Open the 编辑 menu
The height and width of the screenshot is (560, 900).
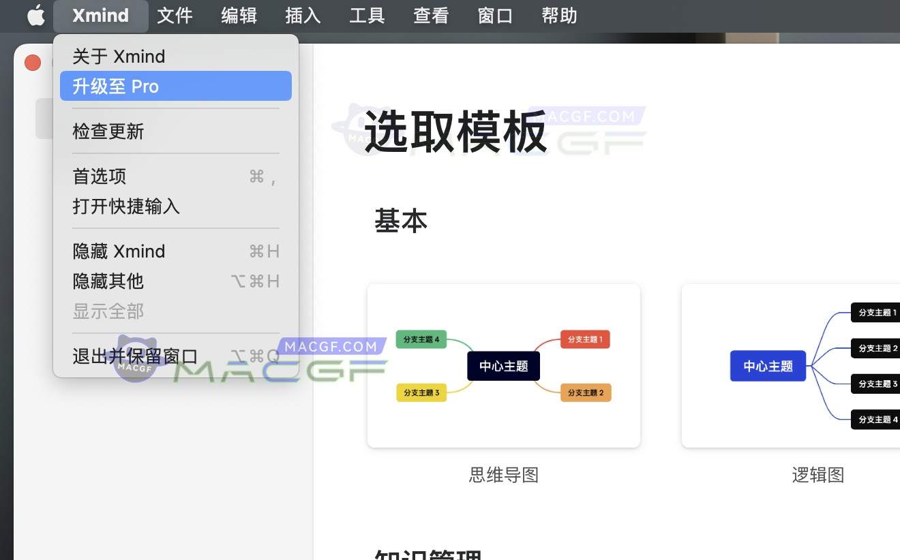(239, 15)
